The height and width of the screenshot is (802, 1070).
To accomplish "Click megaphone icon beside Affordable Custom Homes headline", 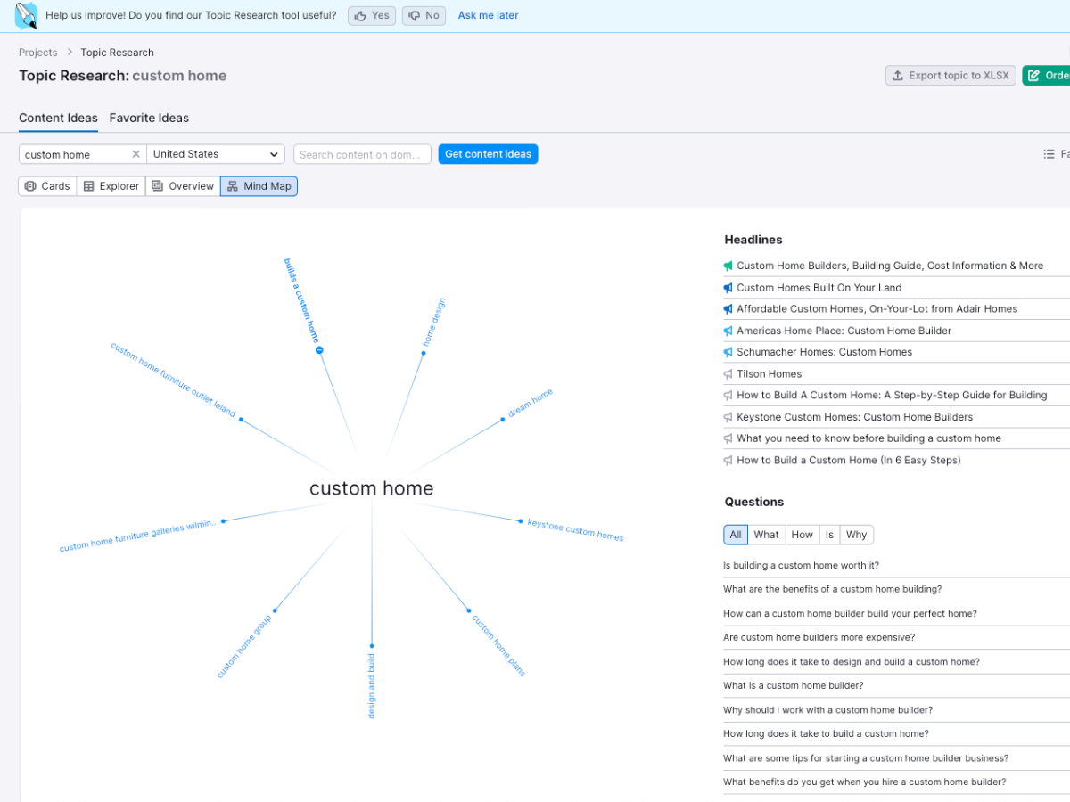I will point(728,309).
